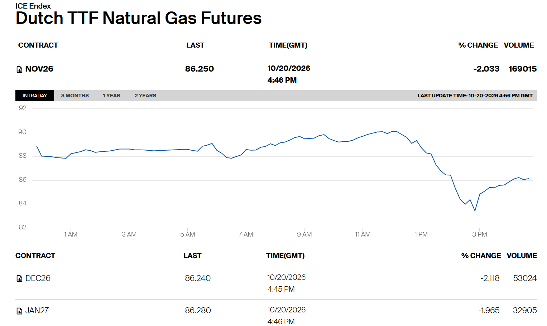Click the 3 PM label on chart axis
Image resolution: width=547 pixels, height=326 pixels.
tap(480, 234)
